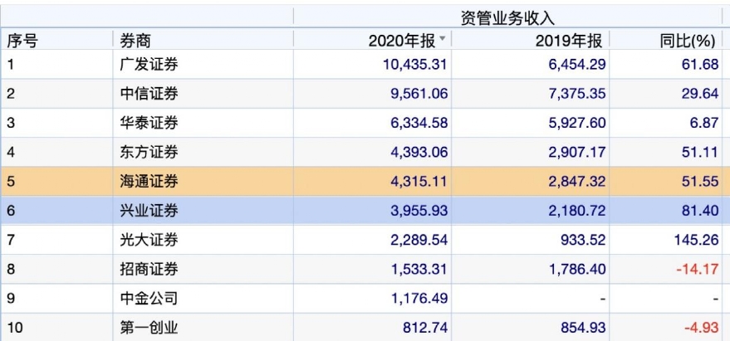This screenshot has height=341, width=730.
Task: Click the value 812.74
Action: (425, 328)
